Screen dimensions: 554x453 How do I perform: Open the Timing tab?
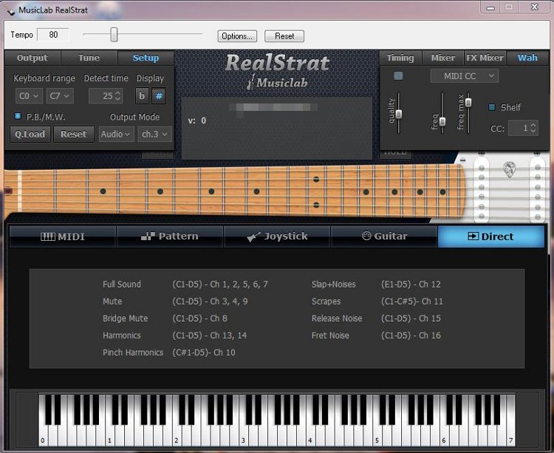point(400,58)
